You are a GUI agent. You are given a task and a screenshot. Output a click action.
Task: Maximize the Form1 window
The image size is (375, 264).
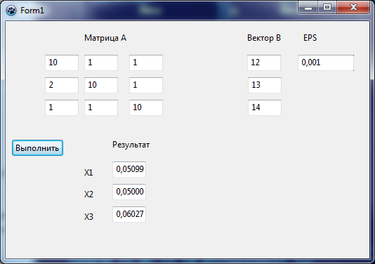click(x=327, y=8)
